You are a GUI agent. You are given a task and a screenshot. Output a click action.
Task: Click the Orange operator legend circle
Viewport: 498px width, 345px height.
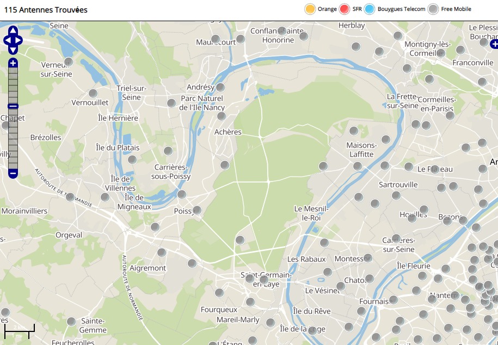point(310,9)
